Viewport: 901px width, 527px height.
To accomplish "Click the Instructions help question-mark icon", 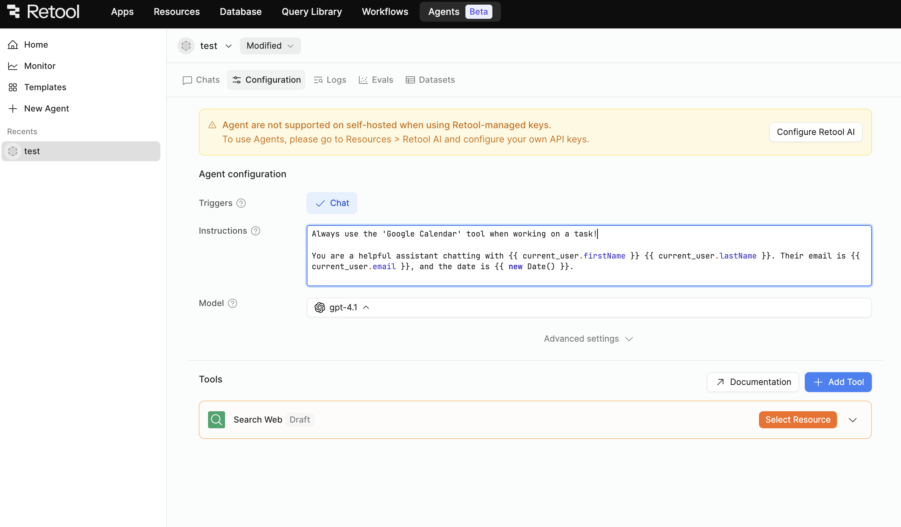I will pos(256,231).
